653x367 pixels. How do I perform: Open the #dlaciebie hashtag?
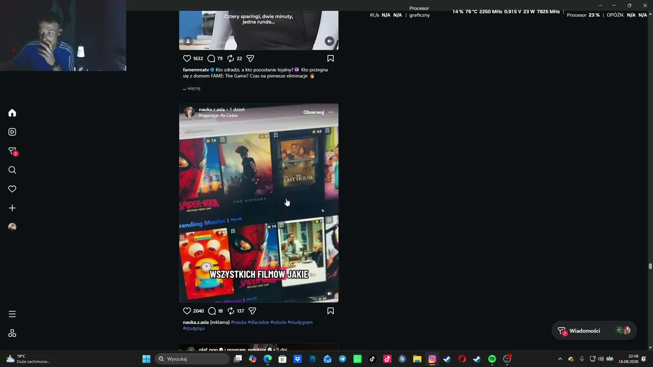click(258, 322)
